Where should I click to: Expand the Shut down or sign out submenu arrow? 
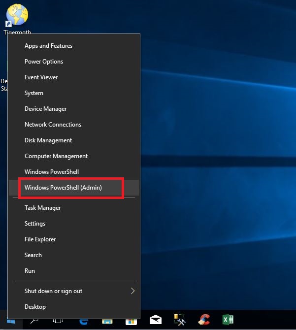pos(133,291)
